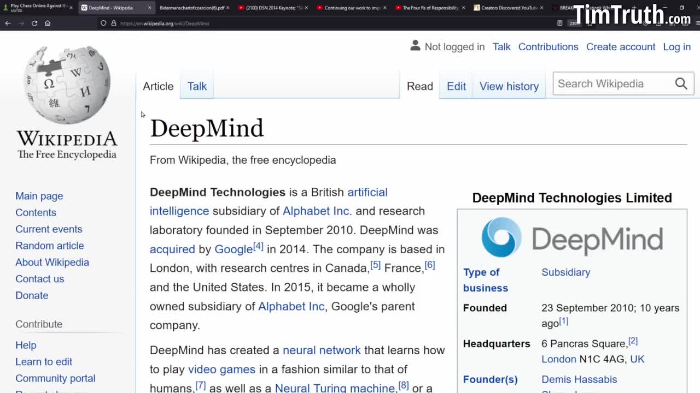Follow Neural Turing machine link

coord(335,388)
